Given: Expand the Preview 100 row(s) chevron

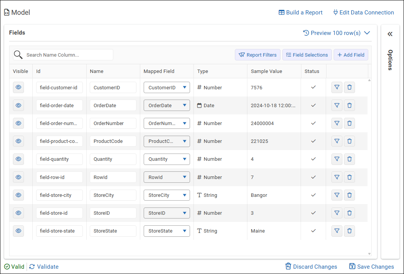Looking at the screenshot, I should (367, 33).
